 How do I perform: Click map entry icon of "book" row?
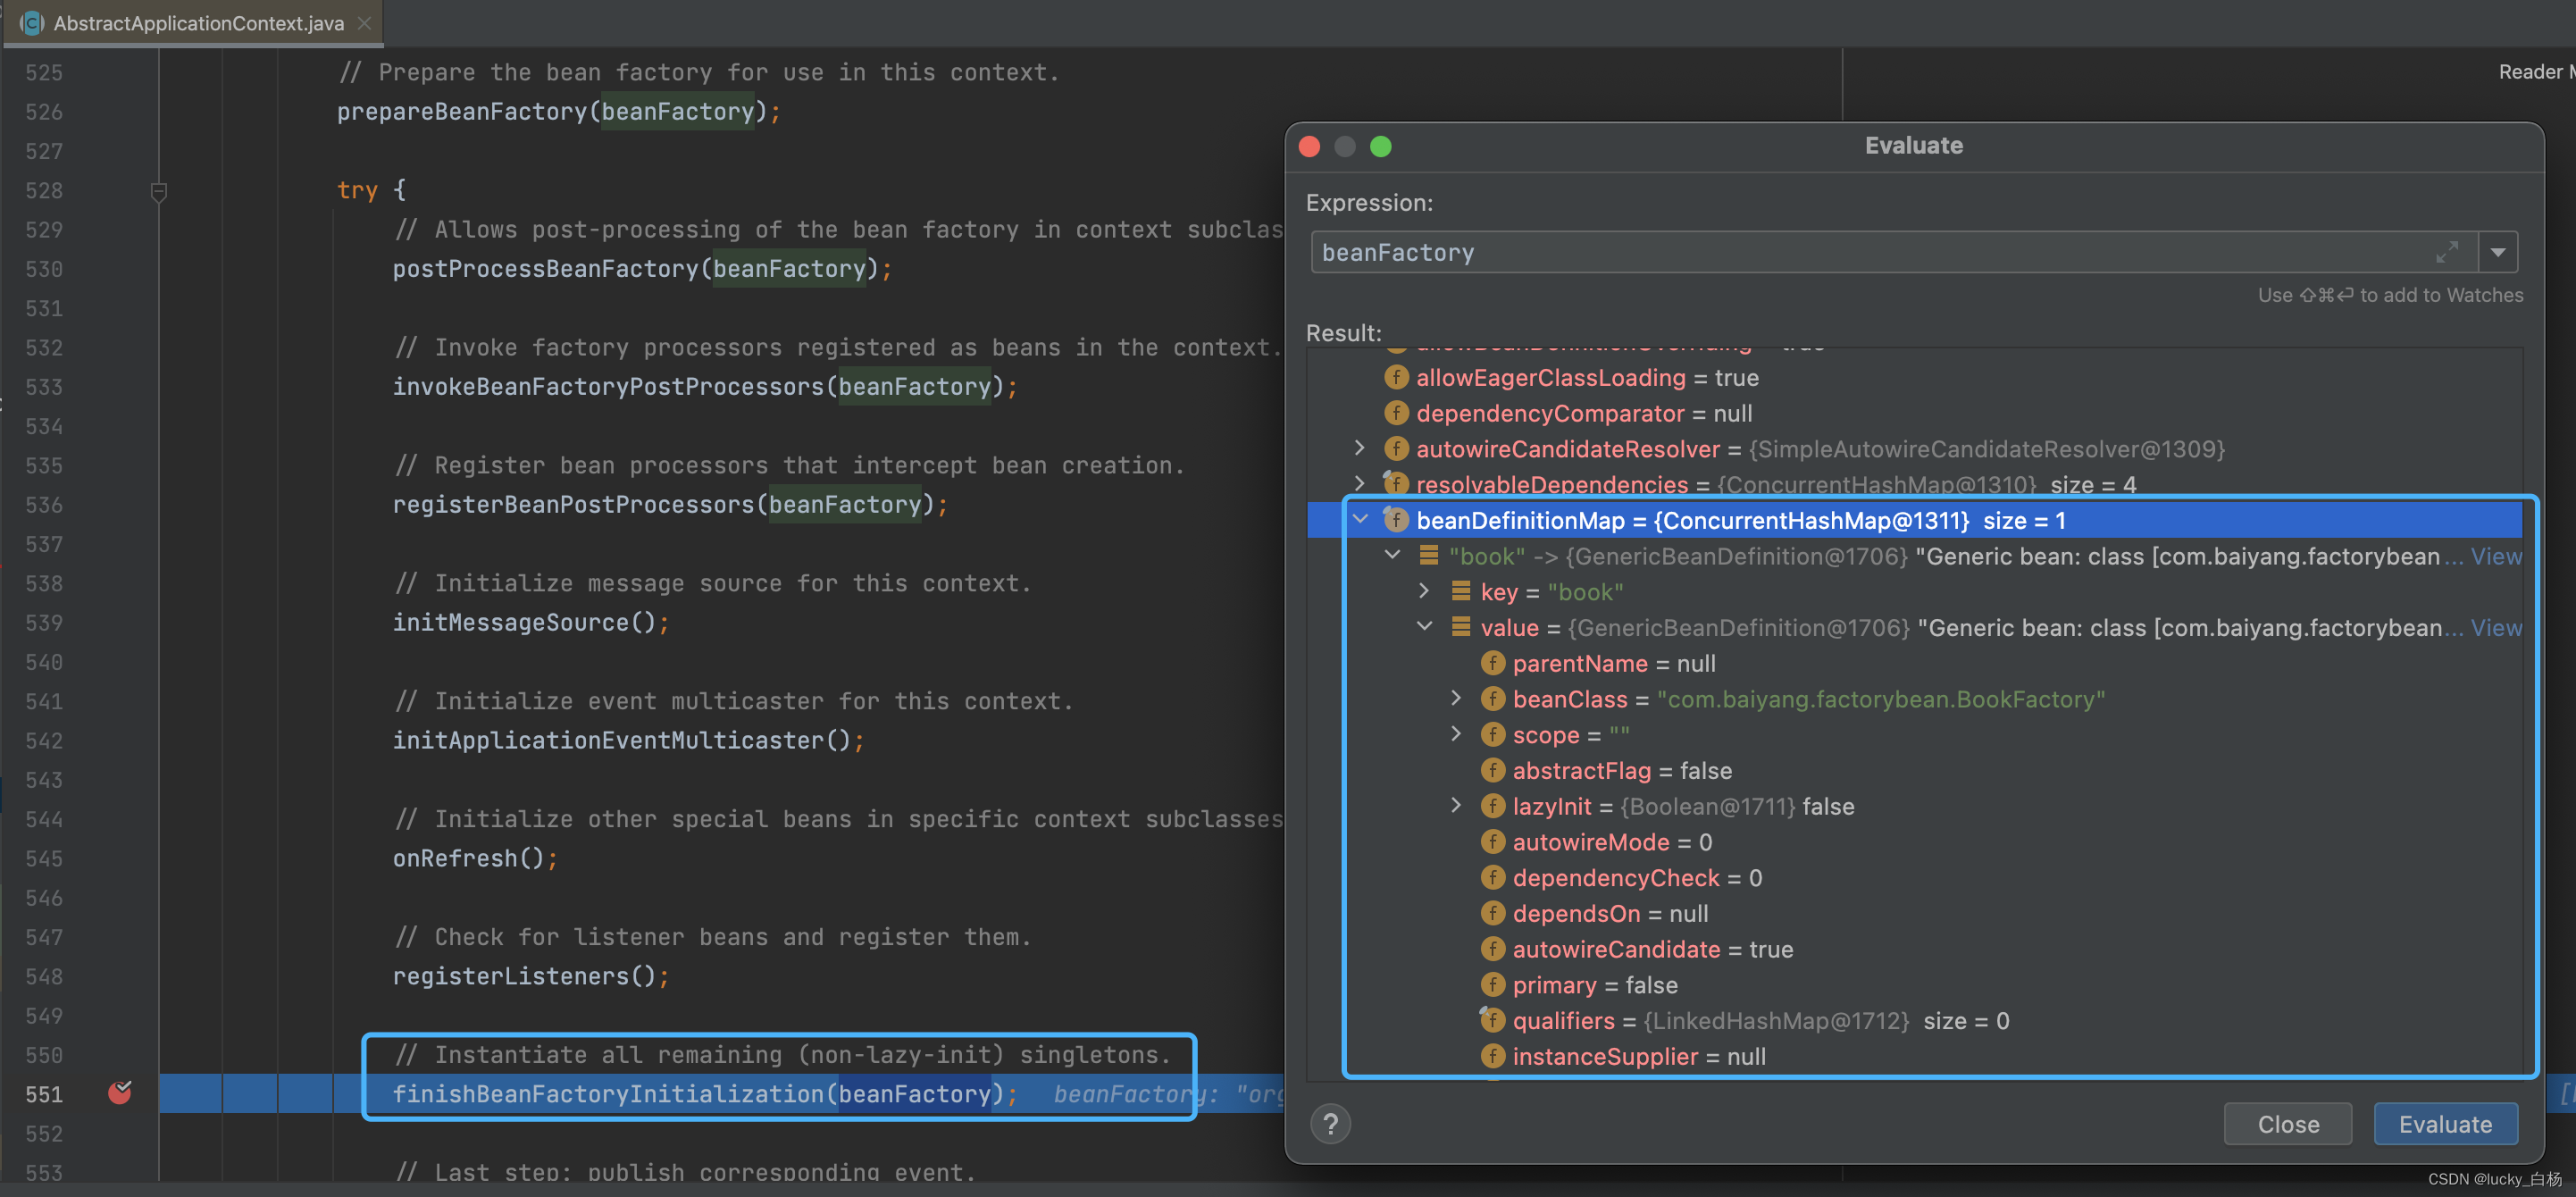tap(1429, 555)
